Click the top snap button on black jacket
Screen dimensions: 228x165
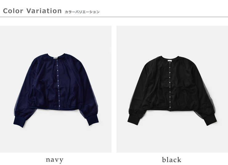pyautogui.click(x=170, y=63)
